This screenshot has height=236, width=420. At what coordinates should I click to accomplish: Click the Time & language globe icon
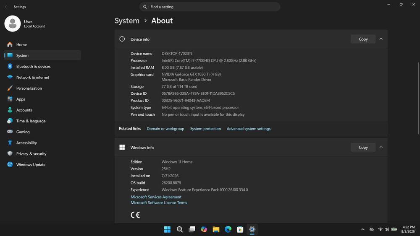[x=10, y=121]
